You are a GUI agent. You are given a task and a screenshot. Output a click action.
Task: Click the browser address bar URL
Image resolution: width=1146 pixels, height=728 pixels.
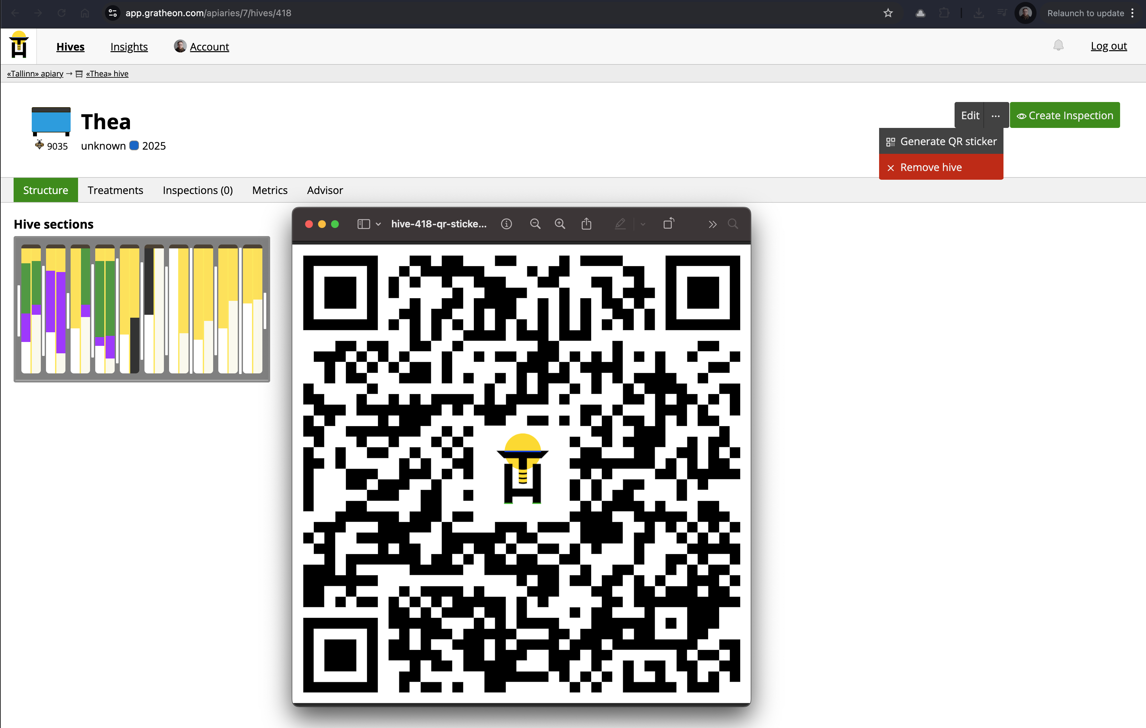pos(208,13)
